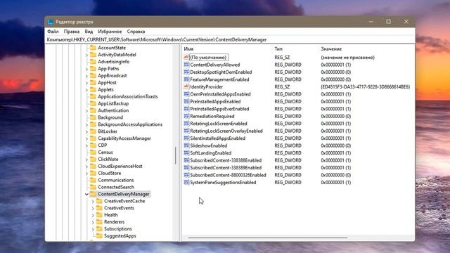
Task: Click the DWORD icon of FeatureManagementEnabled
Action: (186, 79)
